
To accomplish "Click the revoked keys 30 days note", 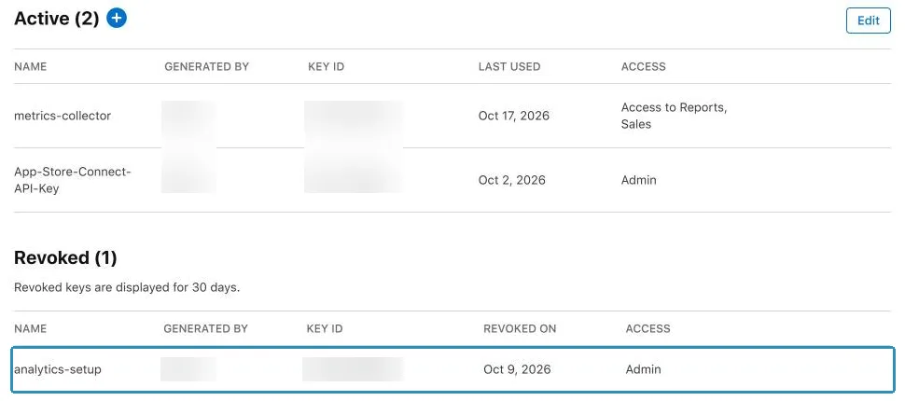I will pos(127,287).
